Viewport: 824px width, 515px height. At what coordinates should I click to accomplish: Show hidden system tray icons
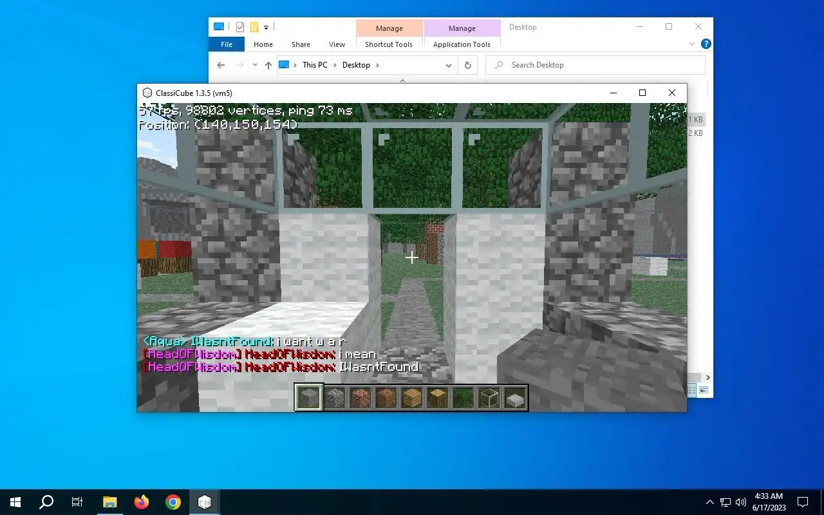point(710,502)
